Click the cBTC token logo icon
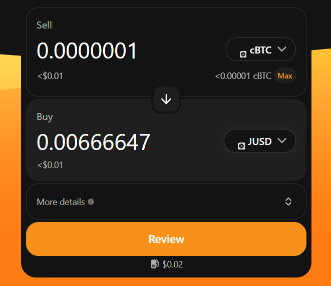 pyautogui.click(x=243, y=54)
